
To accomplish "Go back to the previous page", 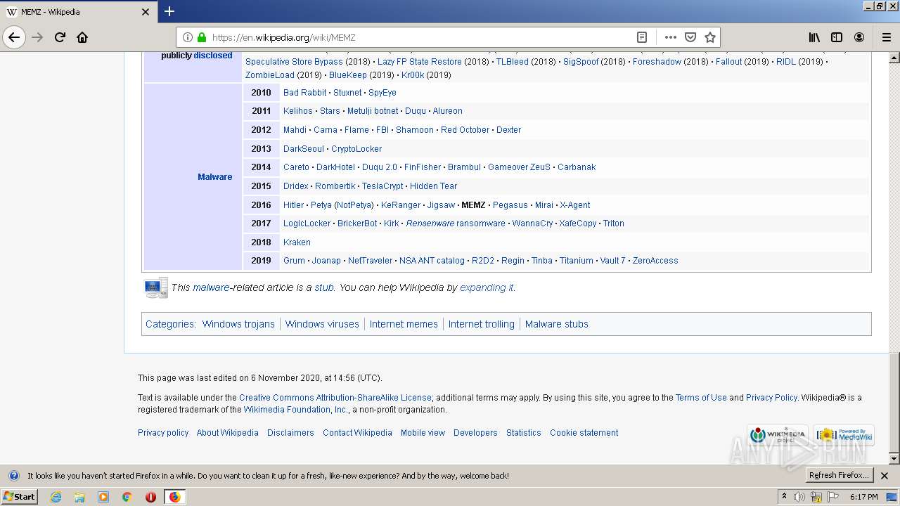I will point(14,37).
